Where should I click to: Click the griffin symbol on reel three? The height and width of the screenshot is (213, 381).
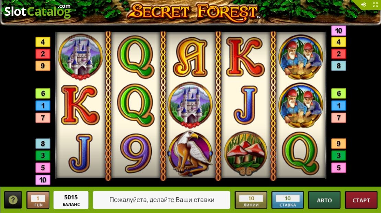coord(190,154)
